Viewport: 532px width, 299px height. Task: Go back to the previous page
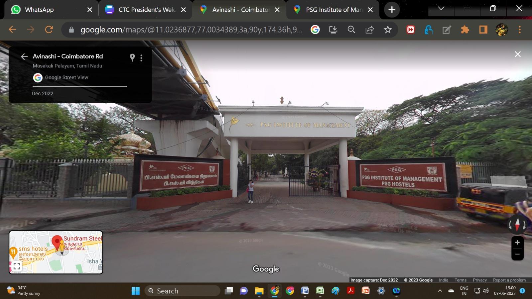tap(12, 30)
